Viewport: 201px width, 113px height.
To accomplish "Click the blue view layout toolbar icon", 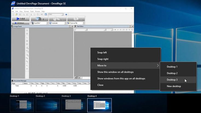I will click(x=46, y=14).
